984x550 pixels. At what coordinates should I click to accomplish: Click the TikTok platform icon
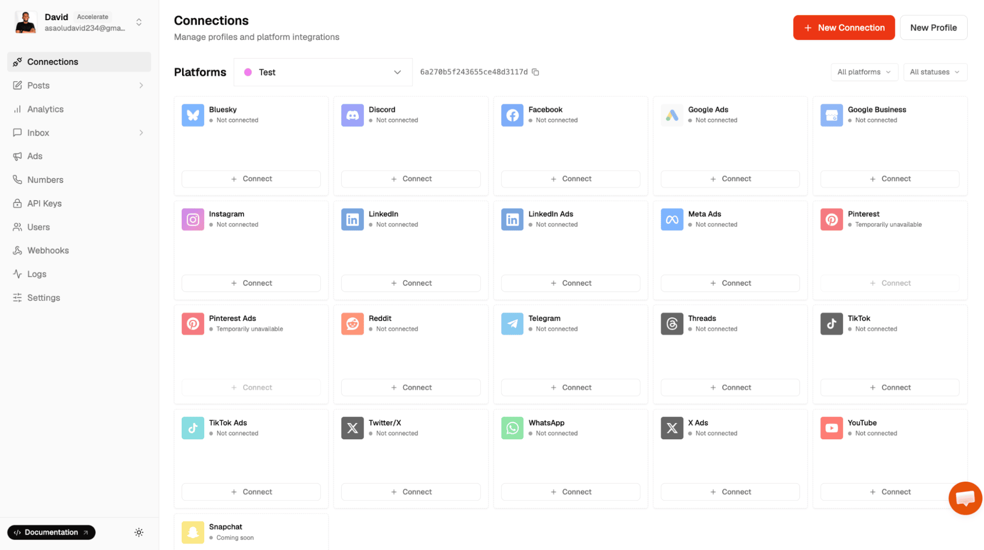tap(831, 324)
